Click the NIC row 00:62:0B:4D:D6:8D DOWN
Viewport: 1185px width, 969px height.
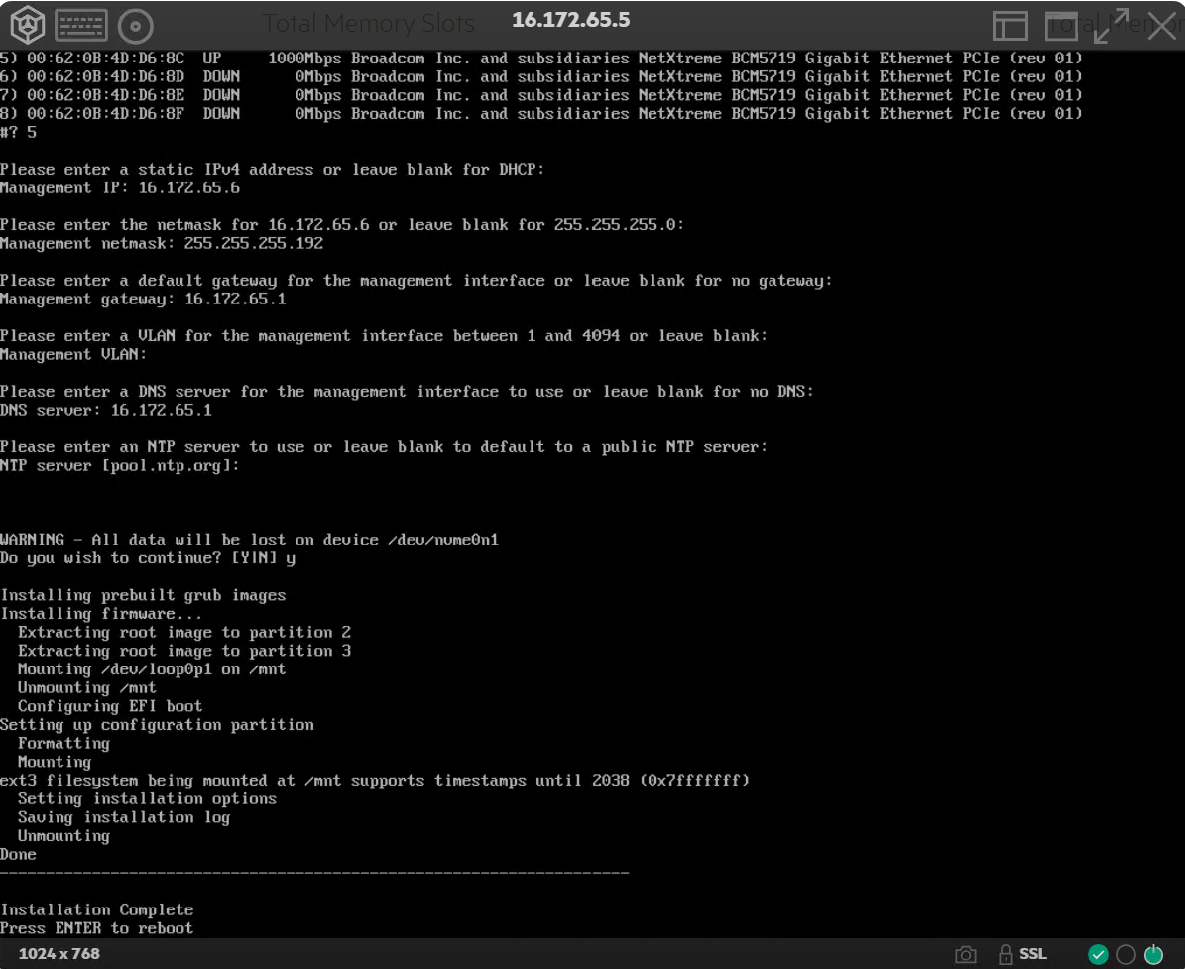coord(541,76)
